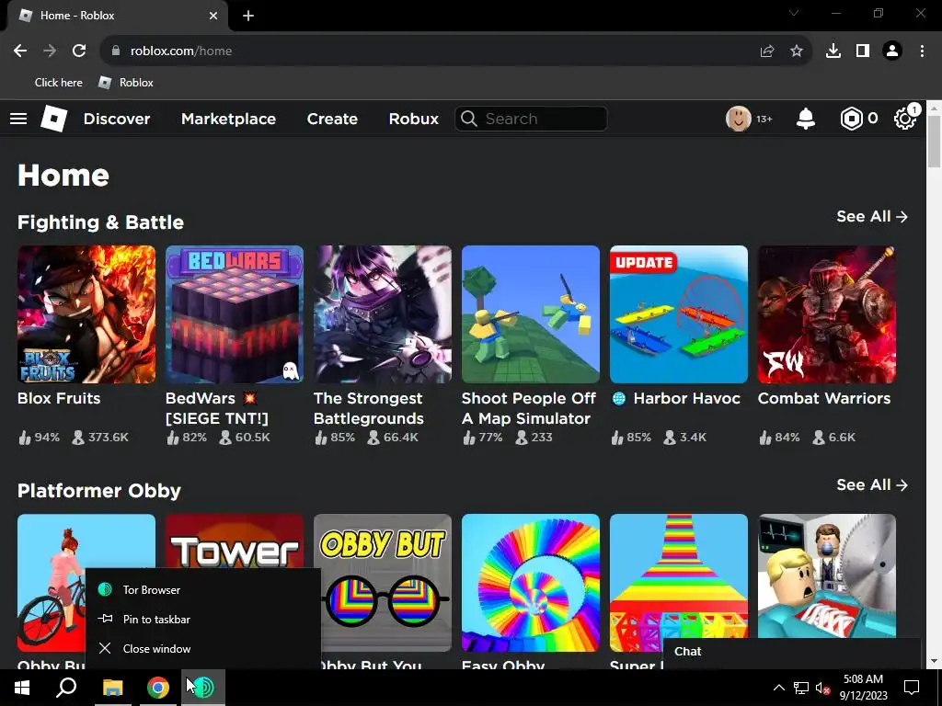Share this page from address bar
This screenshot has width=942, height=706.
[x=767, y=51]
